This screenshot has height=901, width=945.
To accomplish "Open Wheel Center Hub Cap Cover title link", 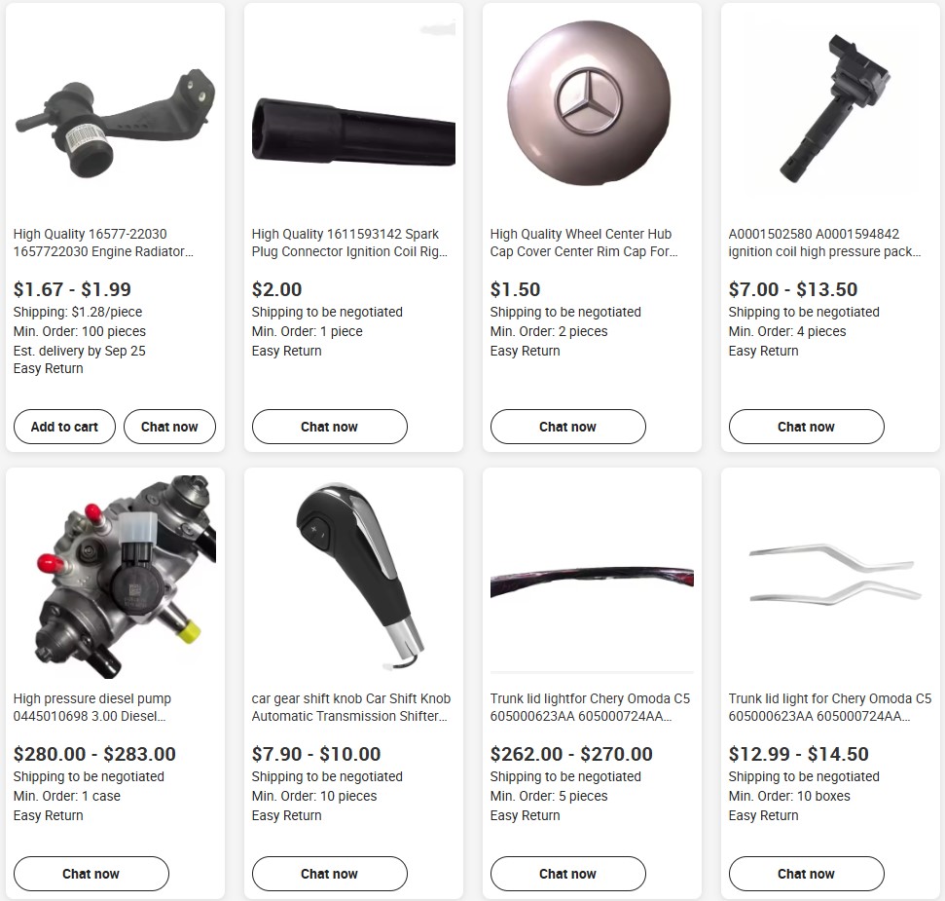I will pyautogui.click(x=584, y=243).
